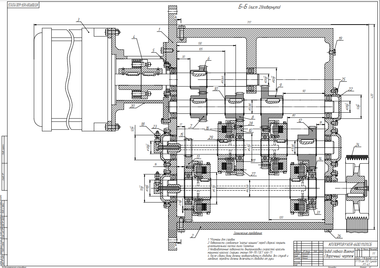This screenshot has height=268, width=380.
Task: Click part callout number 10
Action: tap(251, 130)
